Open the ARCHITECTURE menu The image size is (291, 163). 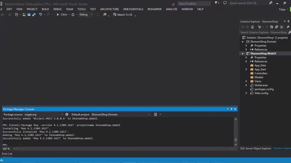click(x=109, y=9)
